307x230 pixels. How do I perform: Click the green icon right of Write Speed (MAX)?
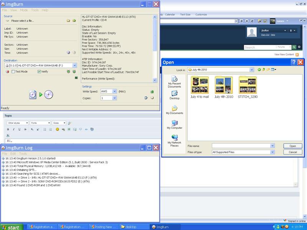click(152, 92)
